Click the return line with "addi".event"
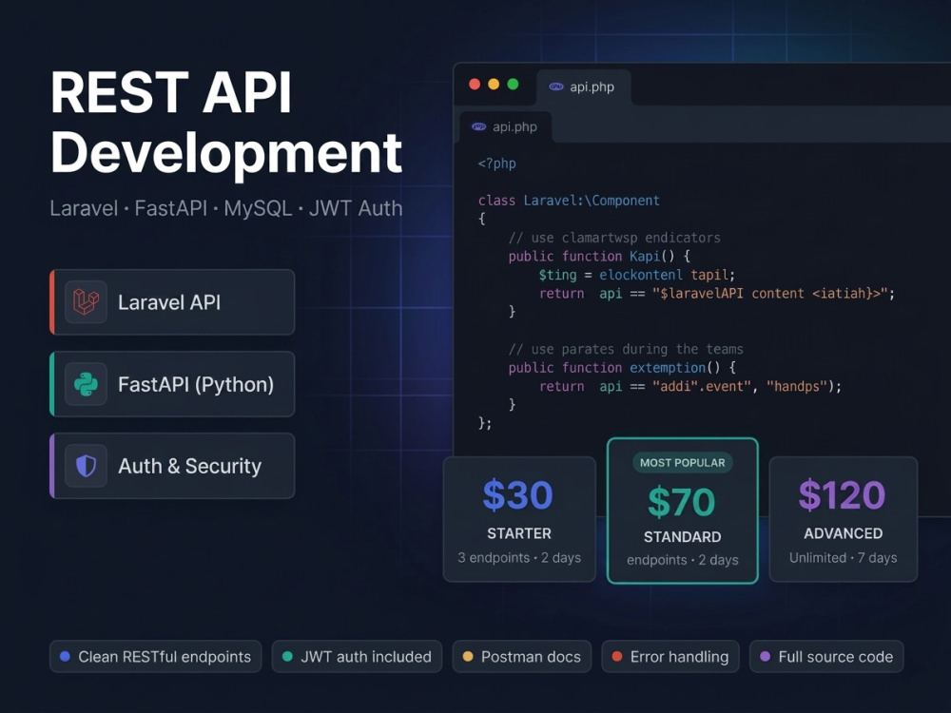This screenshot has width=951, height=713. 690,386
